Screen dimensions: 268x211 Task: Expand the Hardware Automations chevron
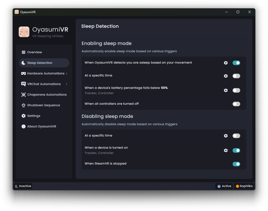point(67,73)
